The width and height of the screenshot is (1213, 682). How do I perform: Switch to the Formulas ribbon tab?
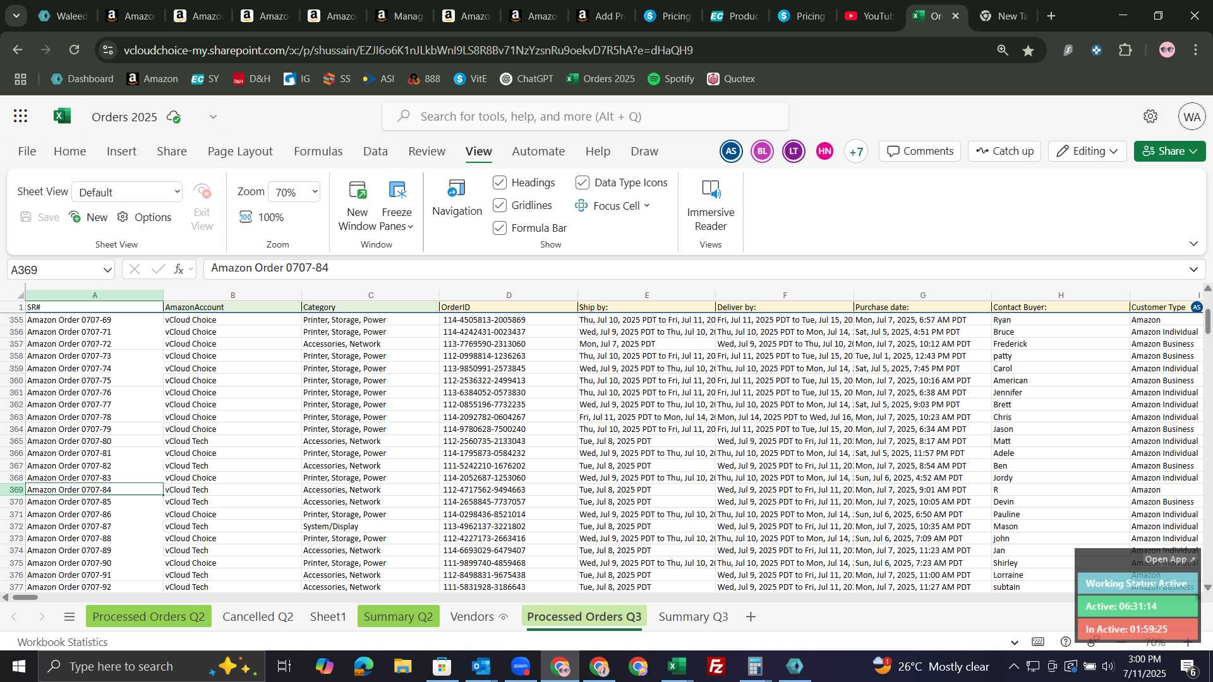point(318,152)
